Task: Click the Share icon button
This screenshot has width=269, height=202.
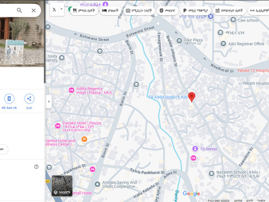Action: pos(29,99)
